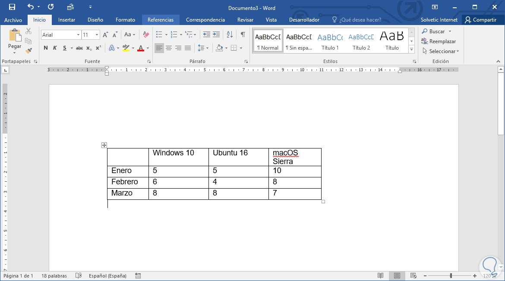Open spelling check icon in status bar
The height and width of the screenshot is (281, 505).
tap(79, 275)
